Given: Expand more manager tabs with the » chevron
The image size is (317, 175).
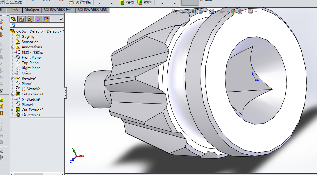Looking at the screenshot, I should click(x=61, y=19).
